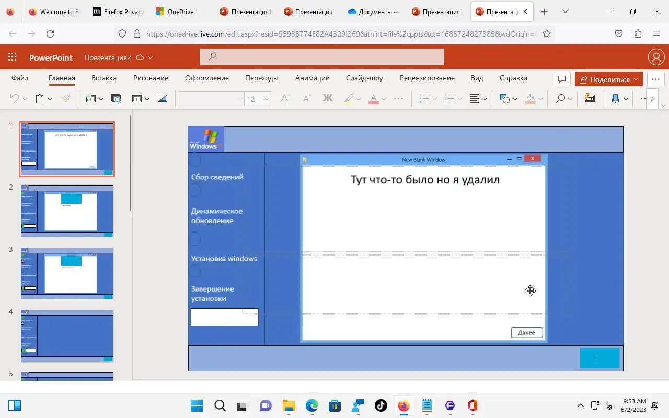Open the Comments speech bubble icon
The width and height of the screenshot is (669, 418).
[562, 79]
